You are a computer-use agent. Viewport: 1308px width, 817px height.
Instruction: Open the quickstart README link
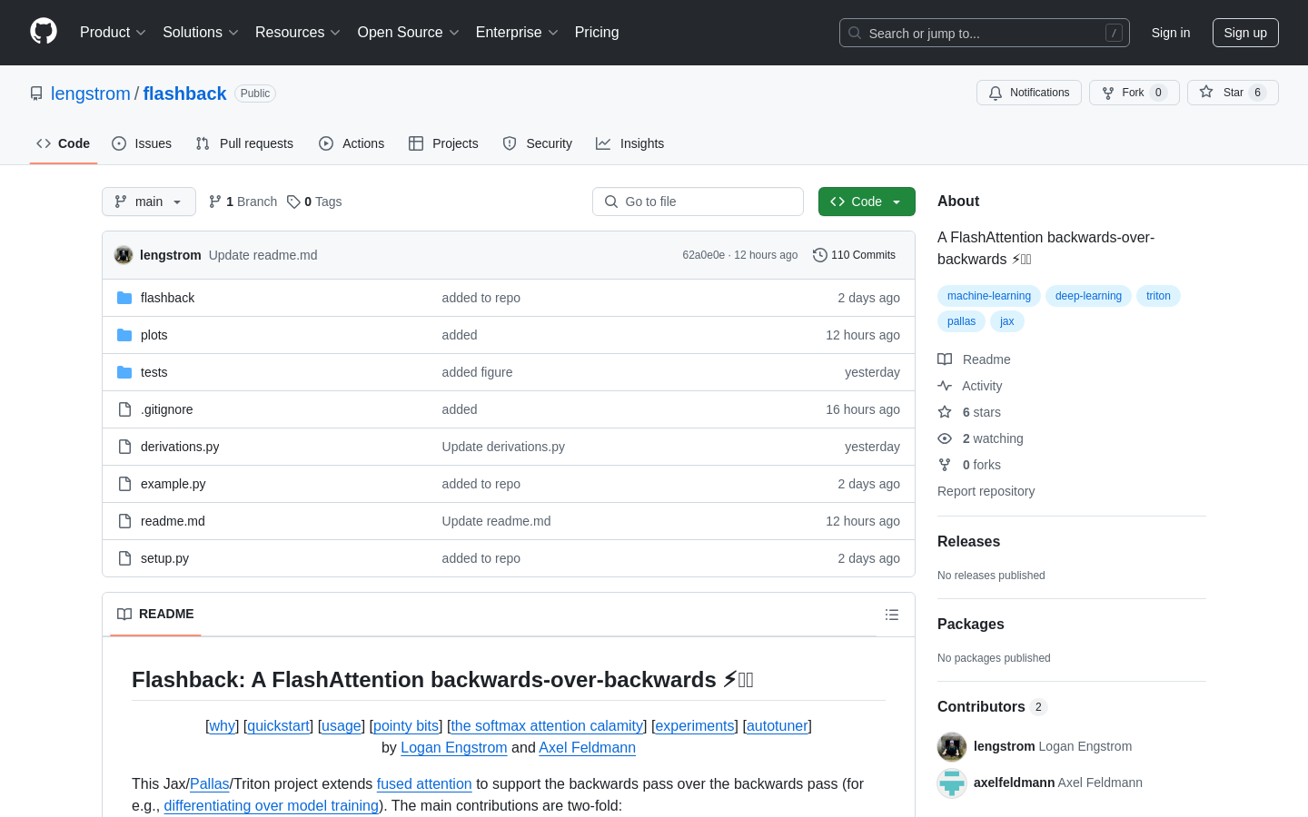point(278,726)
